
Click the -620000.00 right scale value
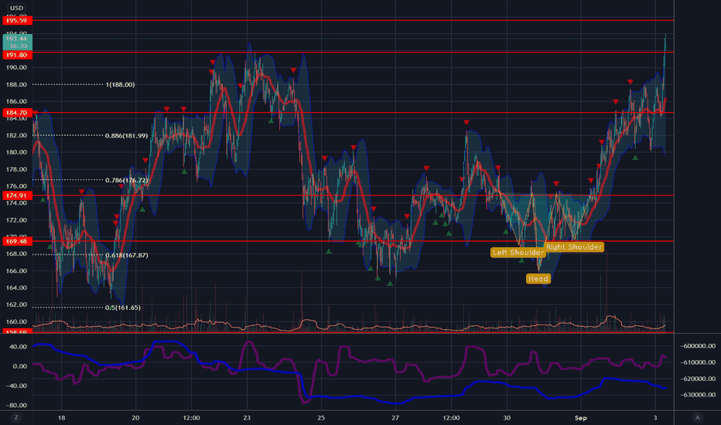coord(698,379)
